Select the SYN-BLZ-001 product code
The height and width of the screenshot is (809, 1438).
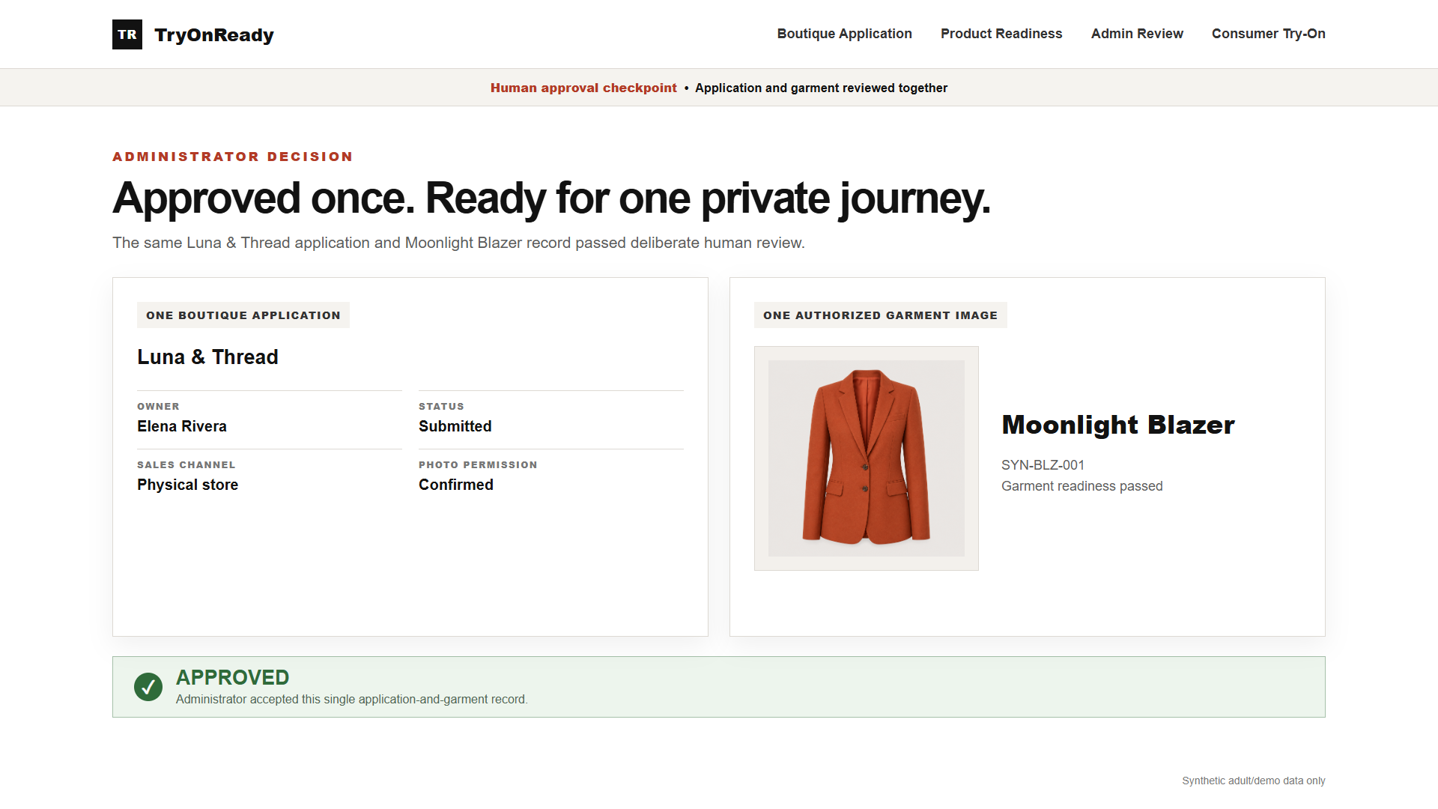1043,465
